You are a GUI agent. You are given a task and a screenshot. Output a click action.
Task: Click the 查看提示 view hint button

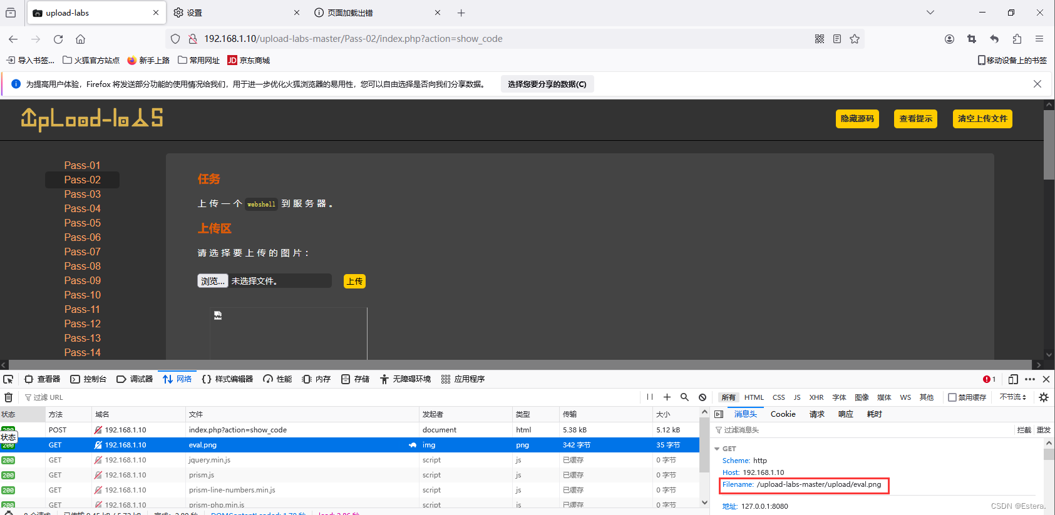(x=915, y=119)
